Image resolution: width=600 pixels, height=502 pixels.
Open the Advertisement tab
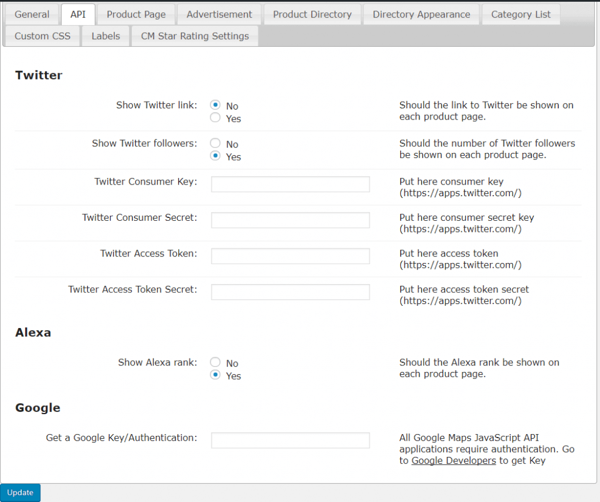coord(219,15)
